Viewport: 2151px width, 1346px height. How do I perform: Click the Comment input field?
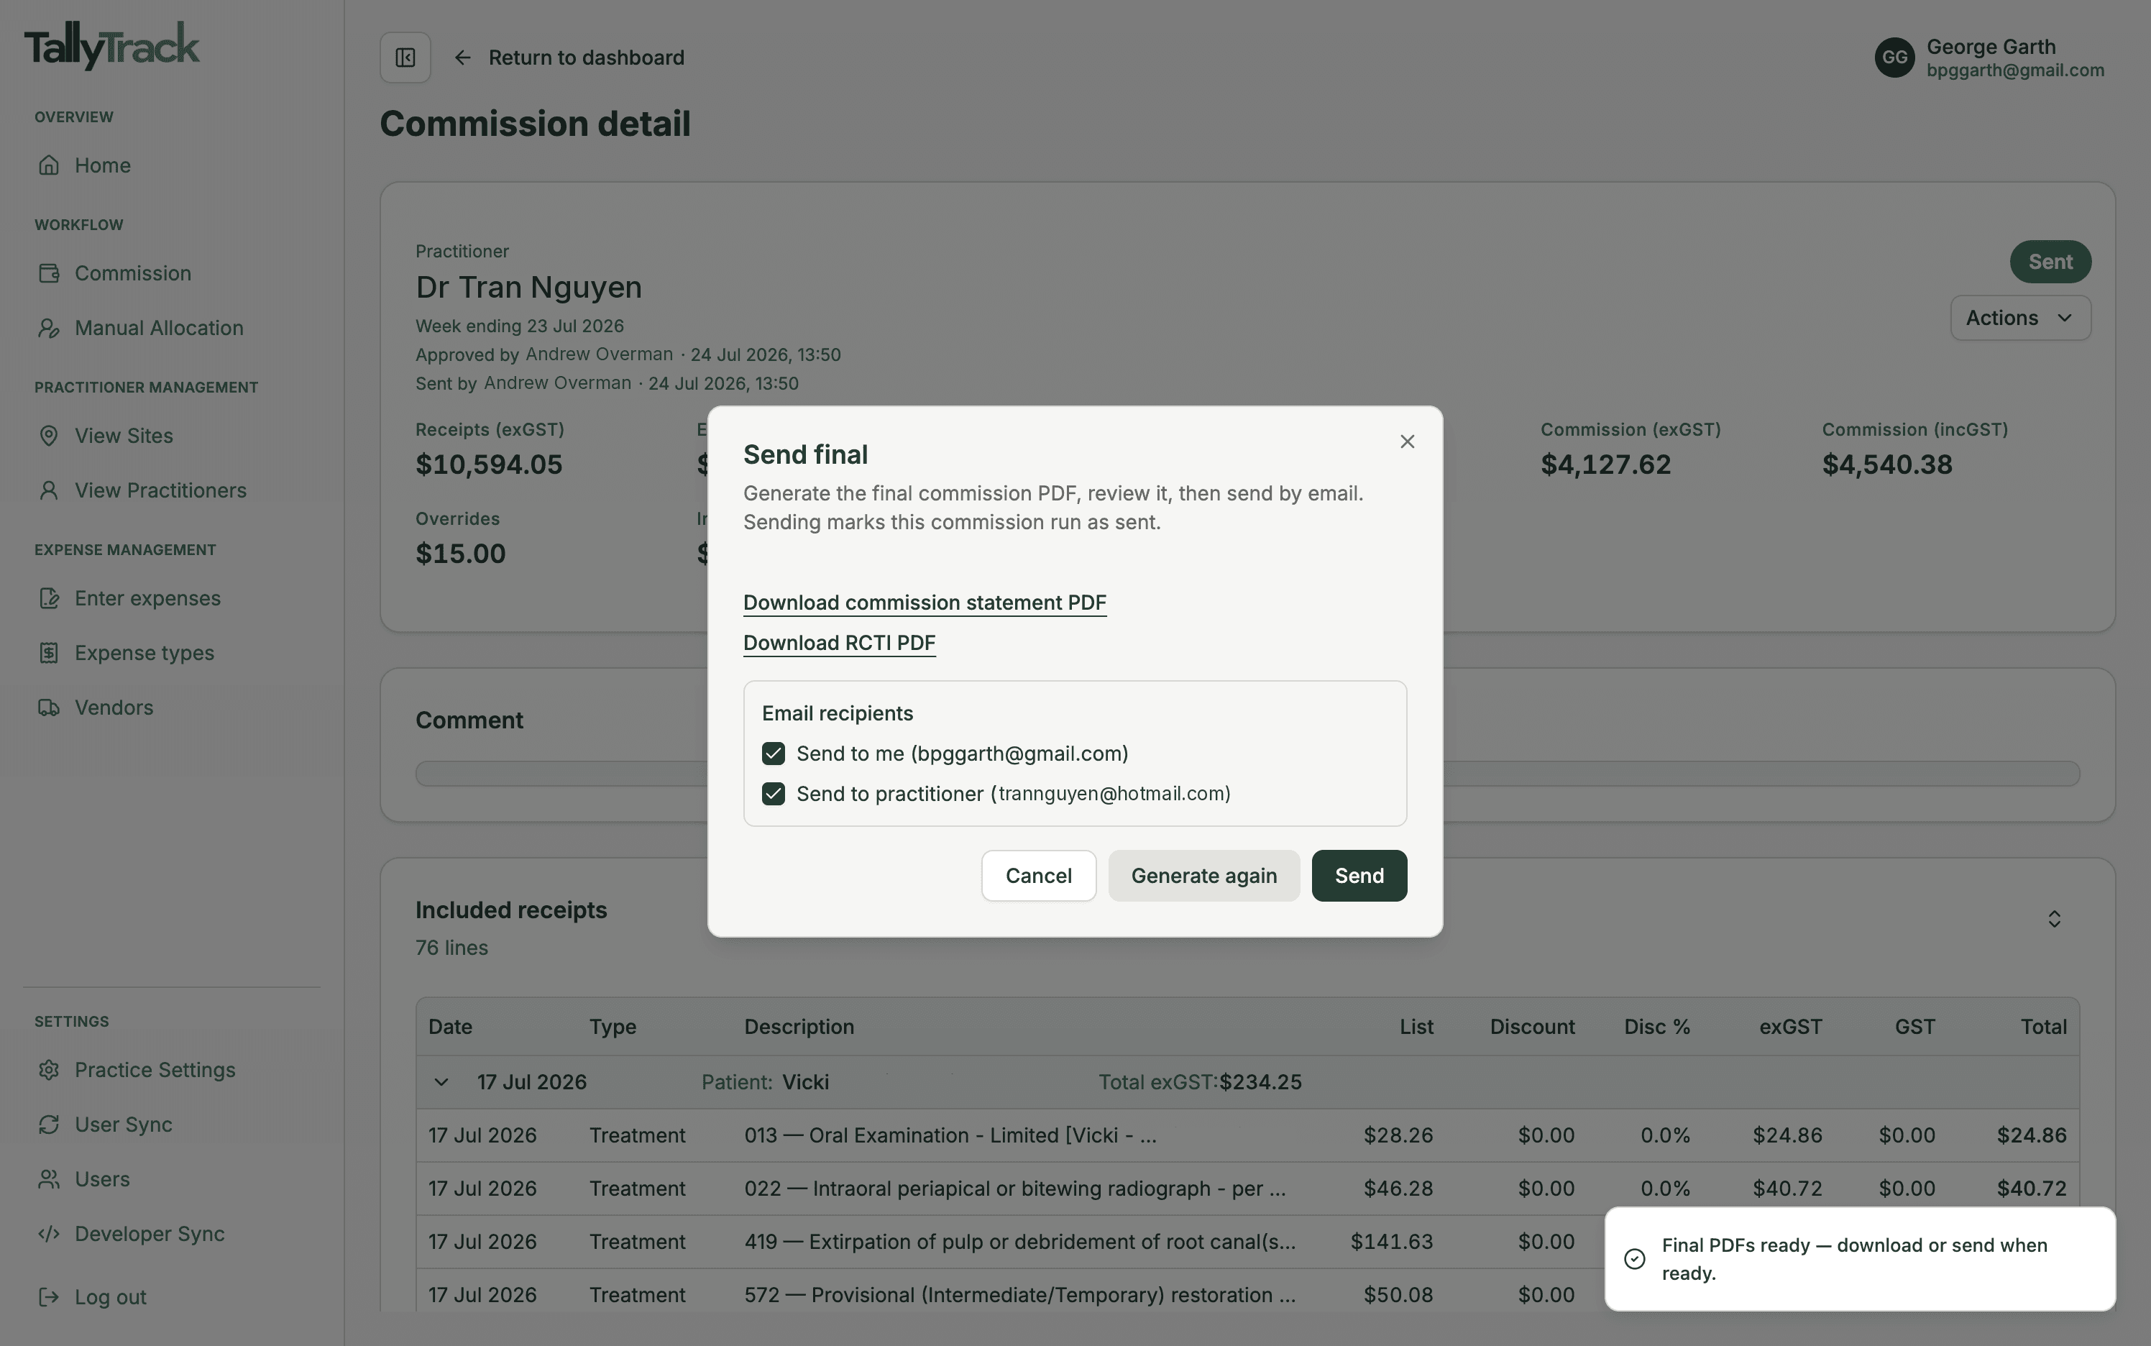(x=1247, y=774)
